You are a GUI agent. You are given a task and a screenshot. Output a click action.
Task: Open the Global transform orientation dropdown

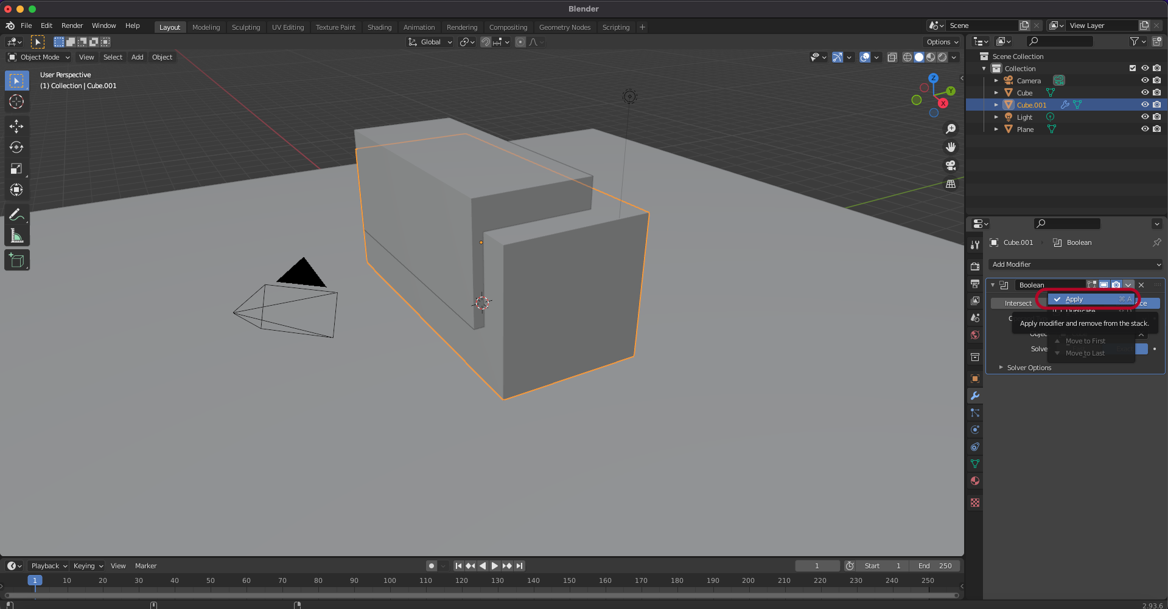[x=430, y=42]
